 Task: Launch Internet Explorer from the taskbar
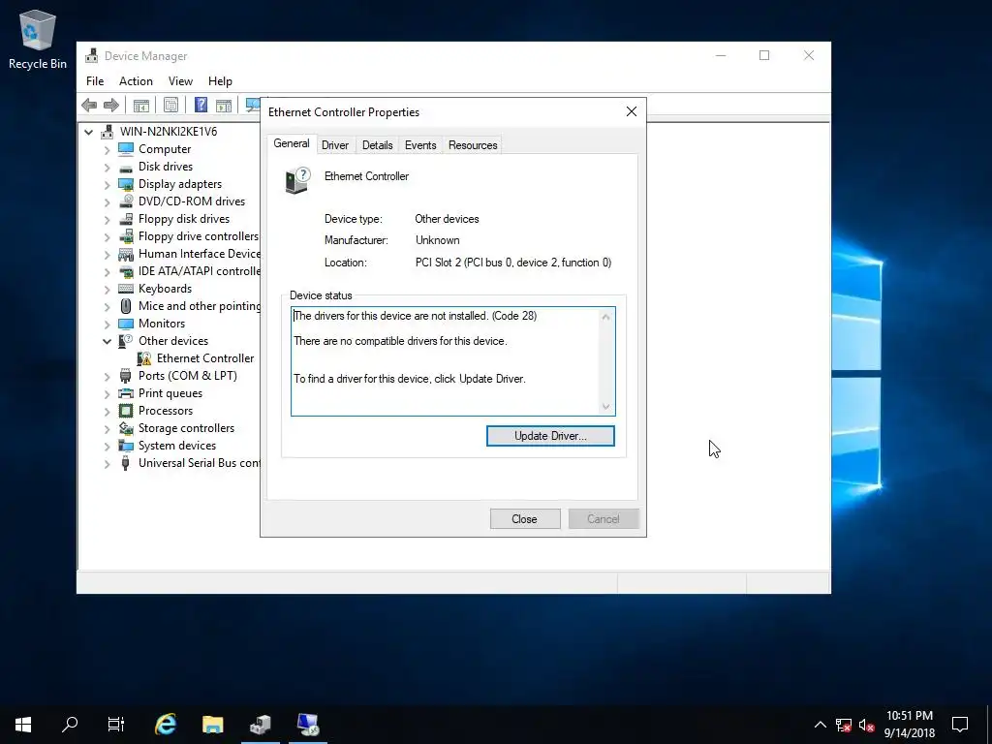pos(166,725)
